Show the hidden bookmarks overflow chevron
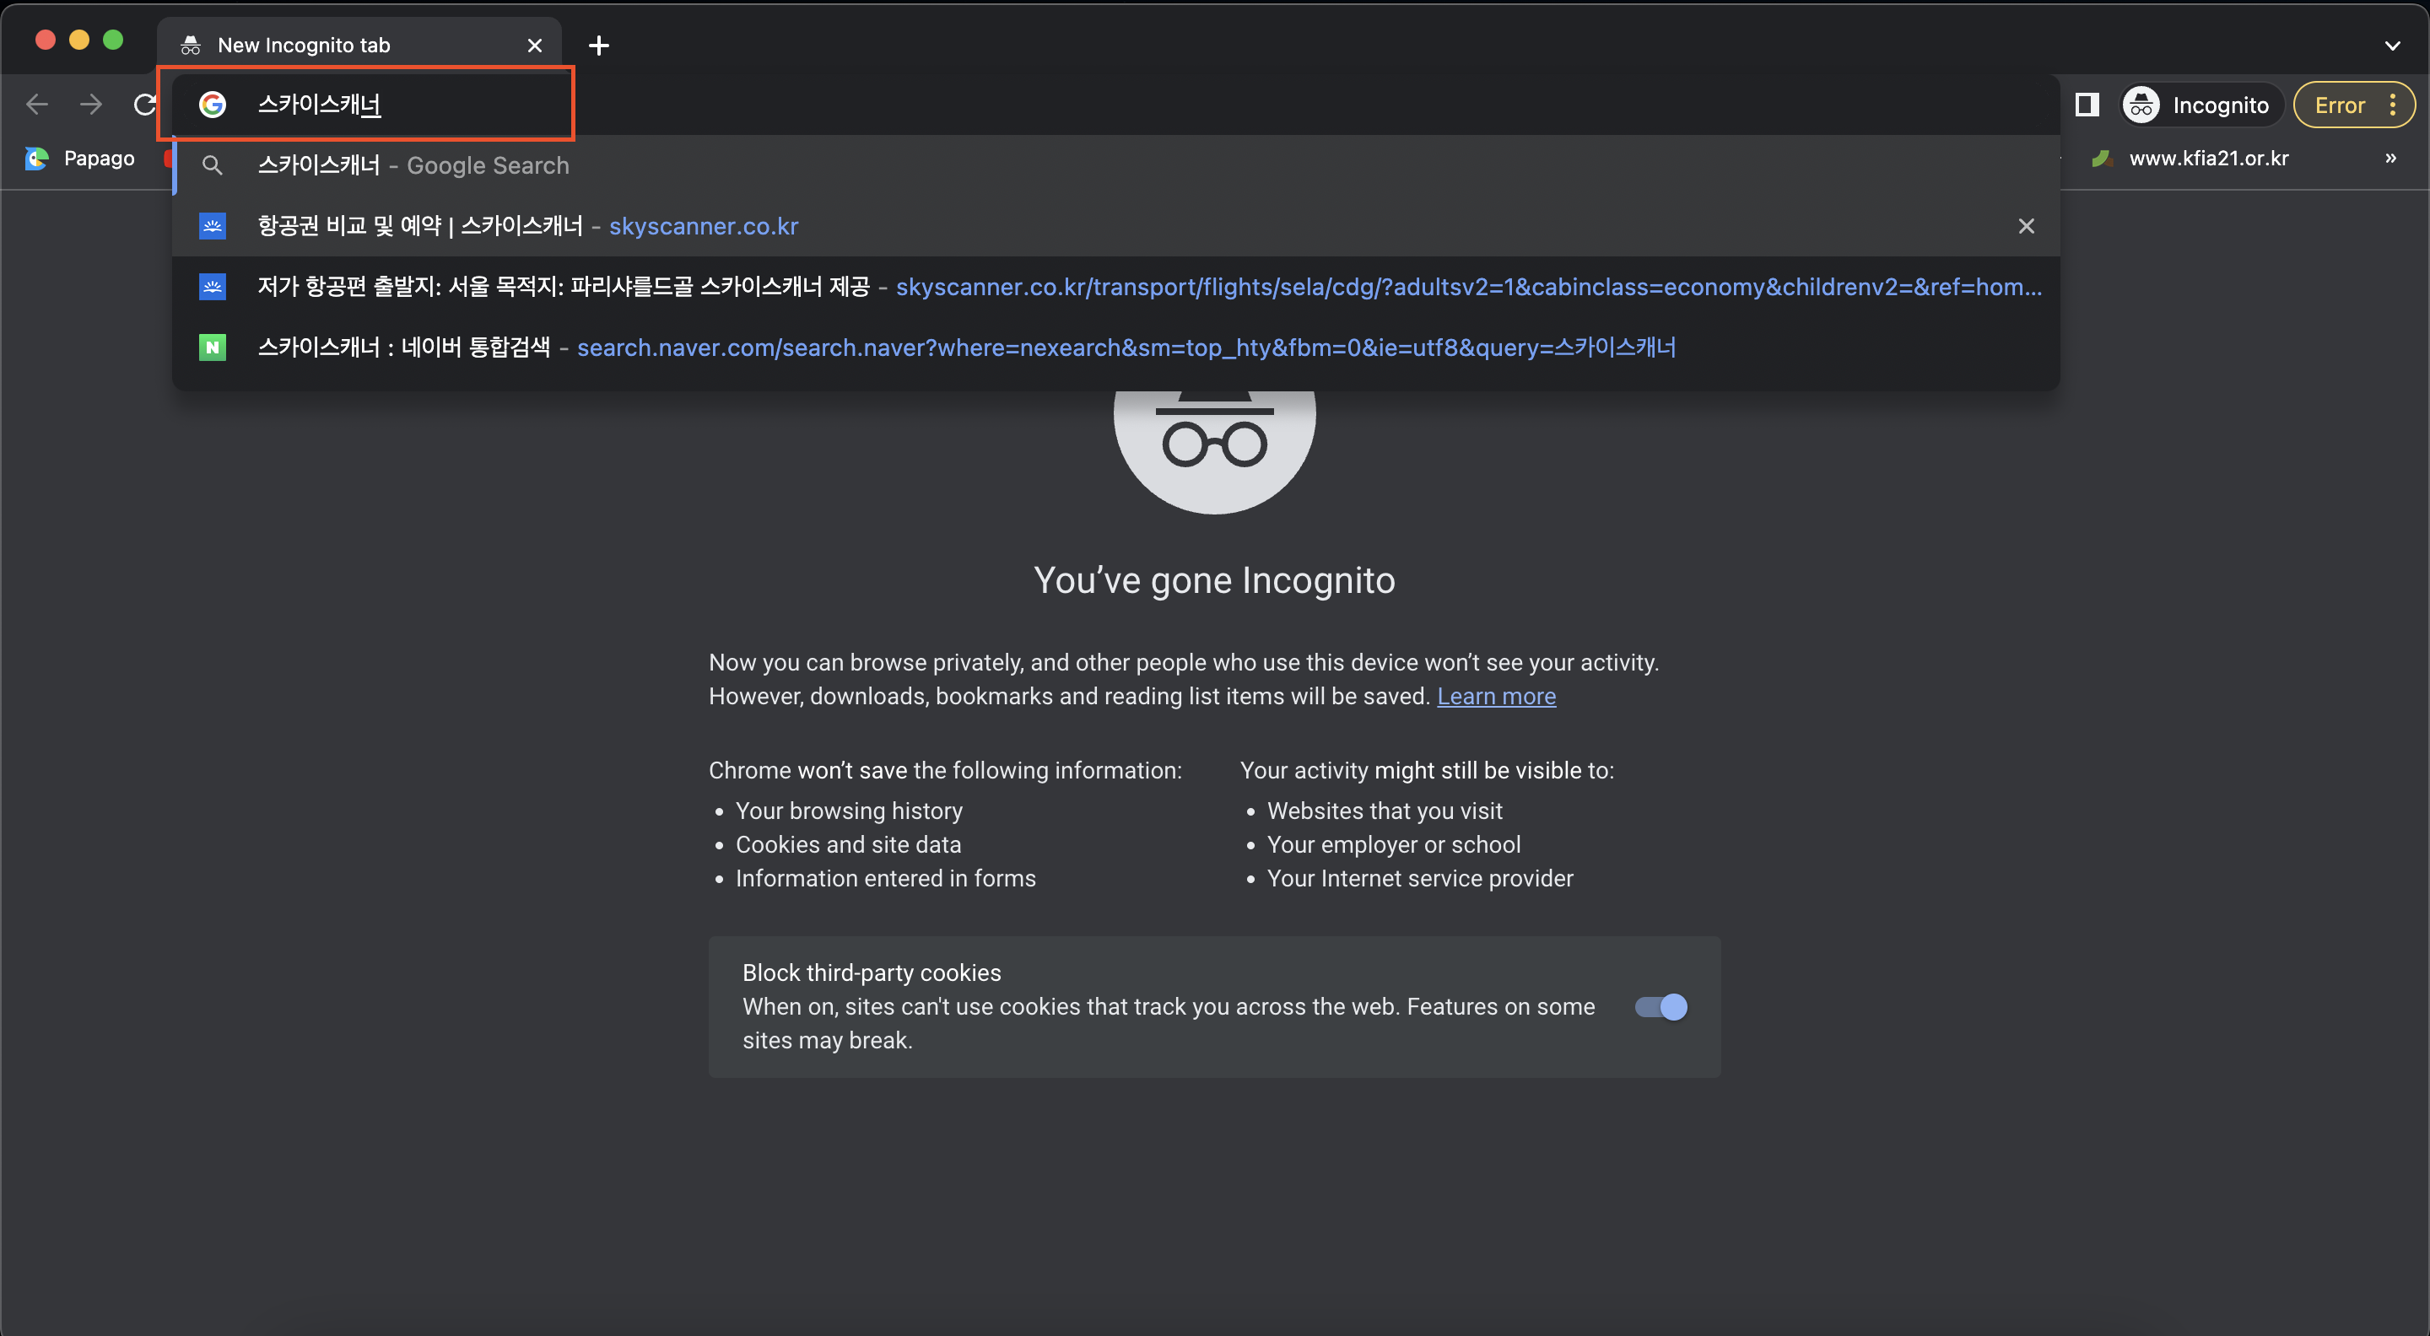2430x1336 pixels. tap(2389, 159)
